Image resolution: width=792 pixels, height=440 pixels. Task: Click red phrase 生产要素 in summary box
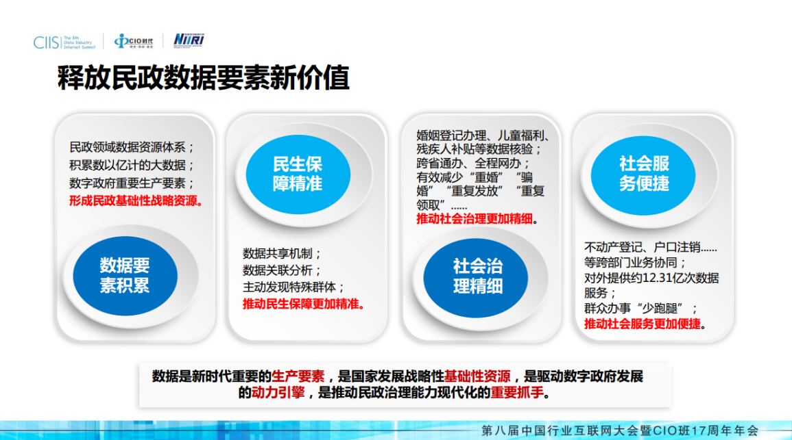[298, 376]
